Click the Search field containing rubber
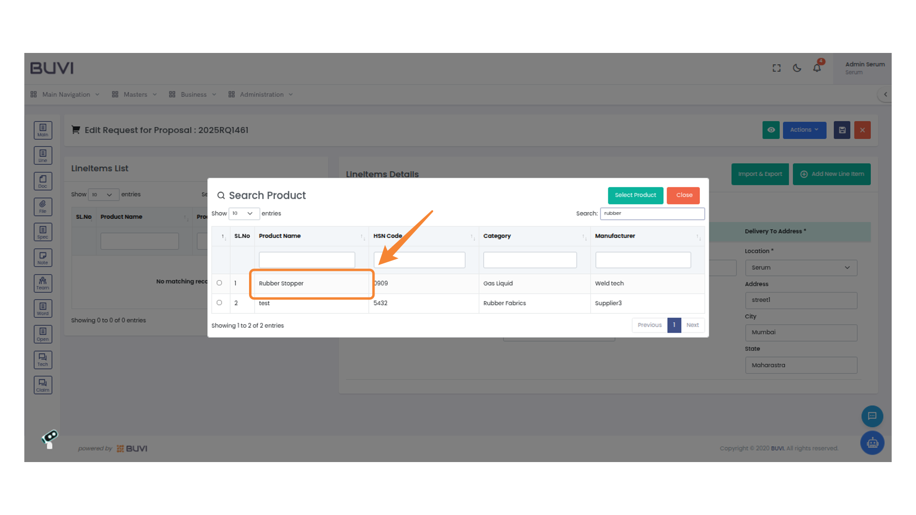The width and height of the screenshot is (916, 515). pos(652,214)
